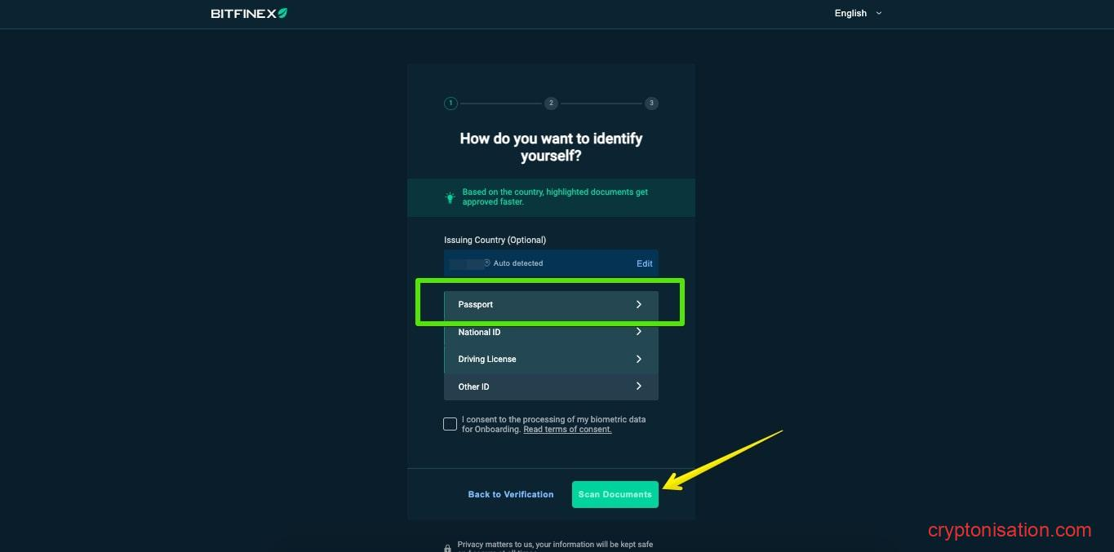This screenshot has height=552, width=1114.
Task: Click the lightbulb tip icon
Action: click(450, 197)
